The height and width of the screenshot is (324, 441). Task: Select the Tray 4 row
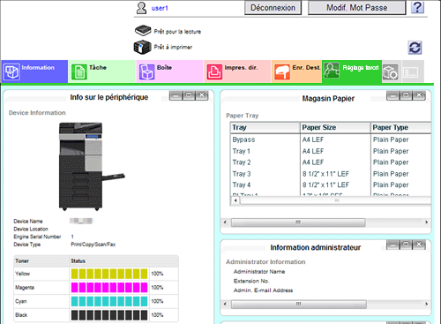pyautogui.click(x=331, y=185)
